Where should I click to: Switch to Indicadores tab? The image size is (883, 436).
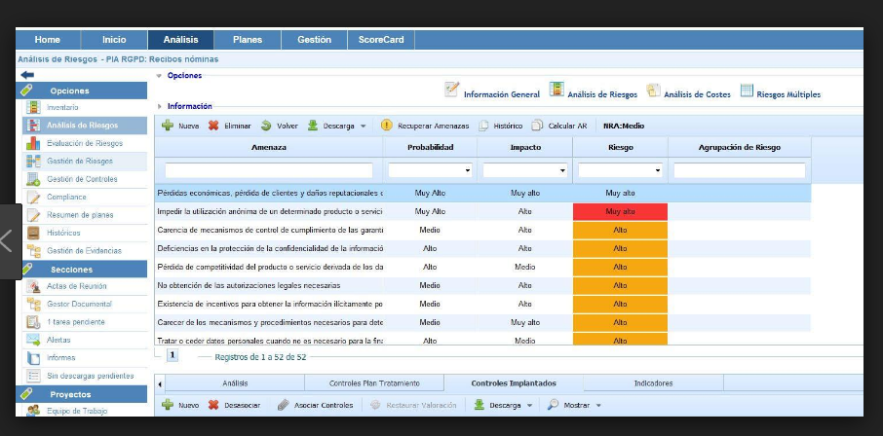[x=653, y=383]
